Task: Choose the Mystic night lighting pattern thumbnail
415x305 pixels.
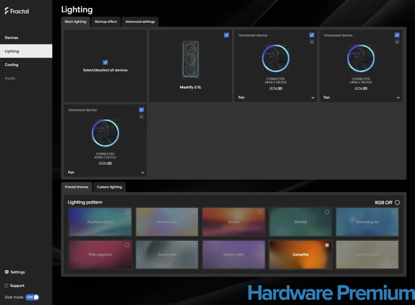Action: click(233, 255)
